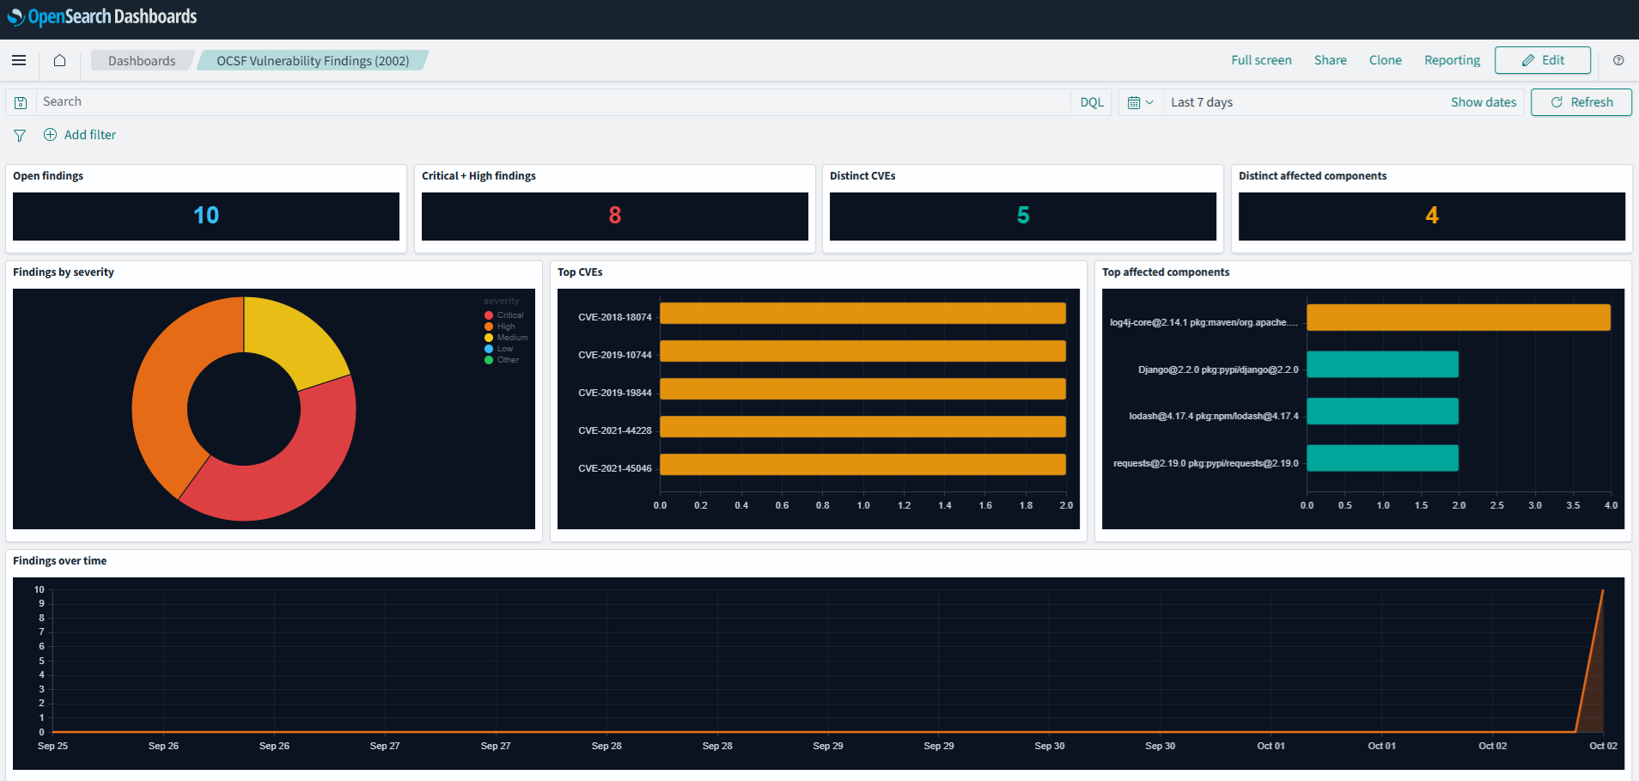Focus the Search query input field
Screen dimensions: 1639x781
click(x=554, y=102)
